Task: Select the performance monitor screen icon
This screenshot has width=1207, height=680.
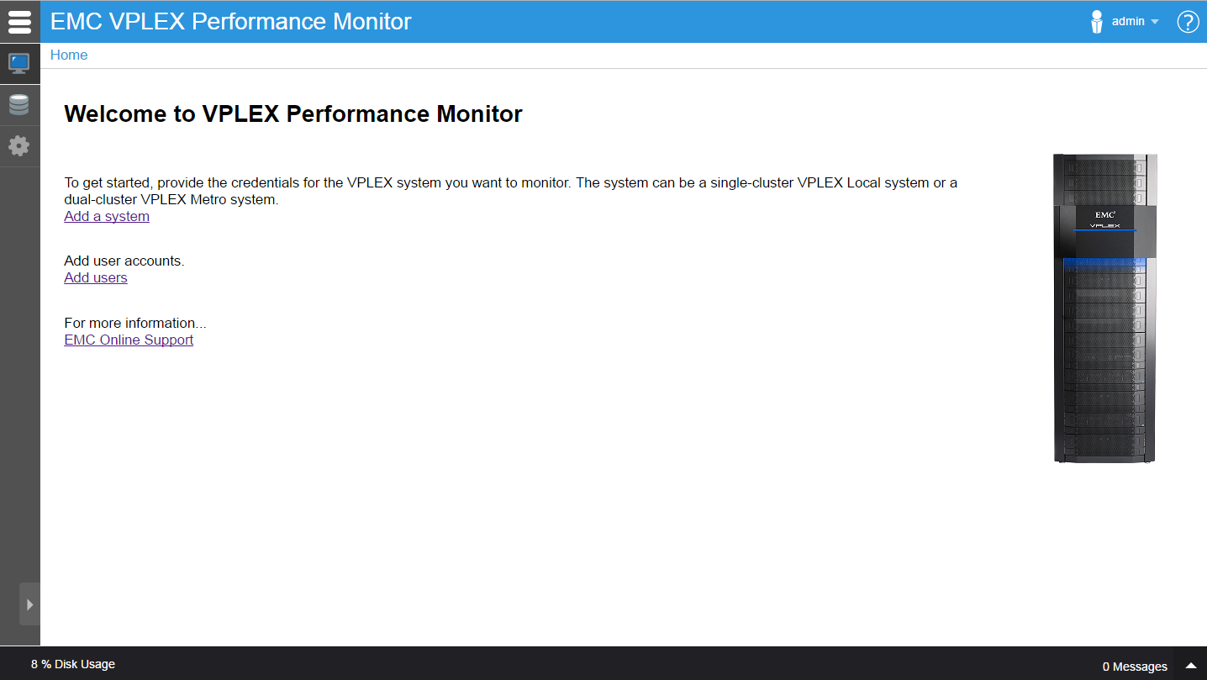Action: [x=19, y=62]
